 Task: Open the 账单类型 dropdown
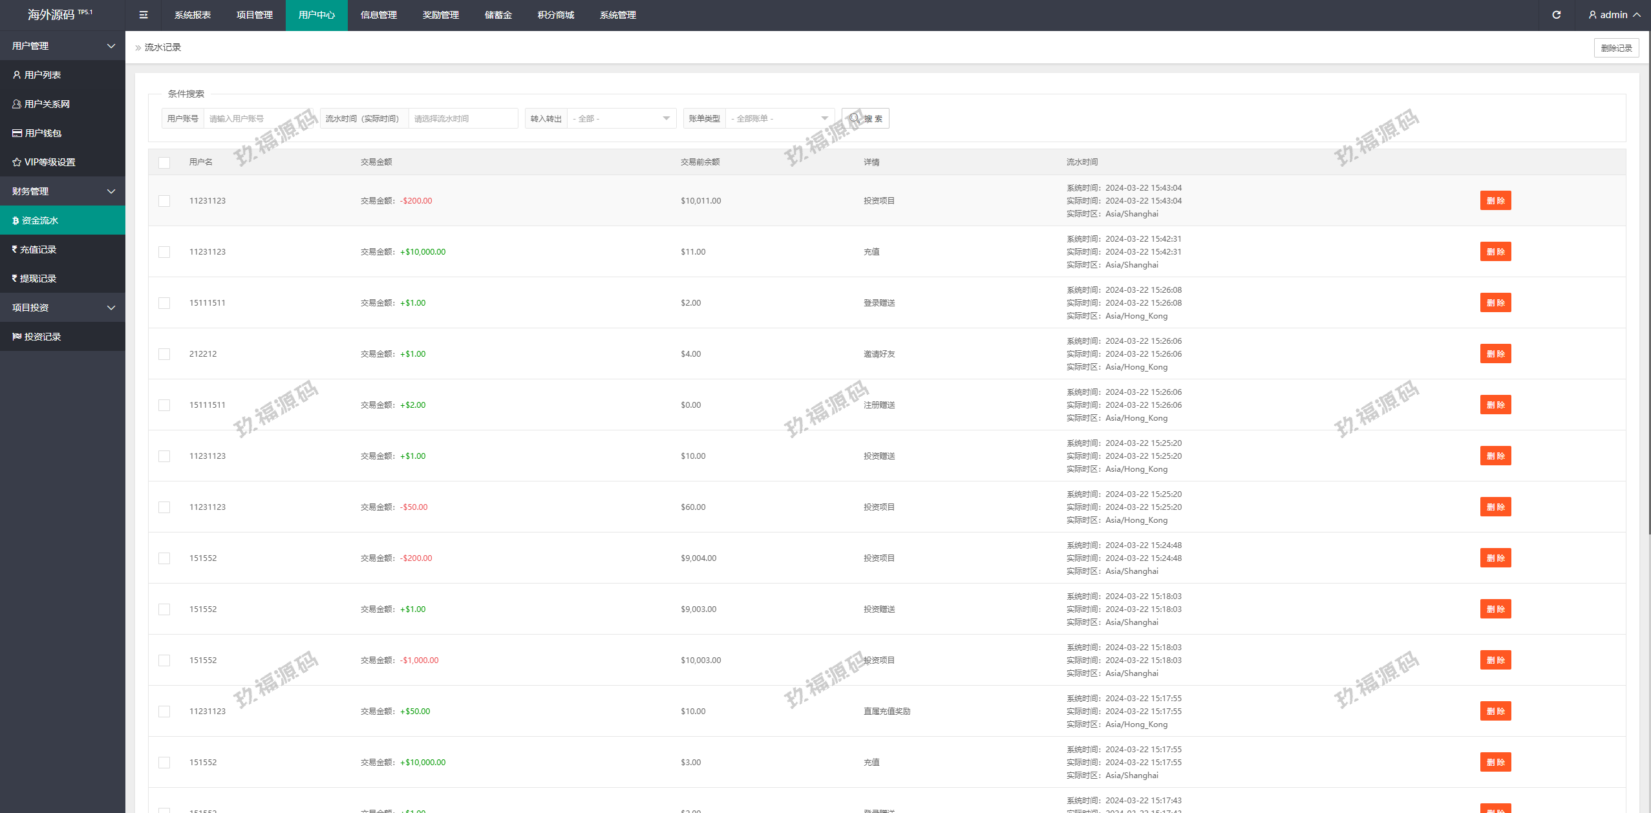(779, 118)
